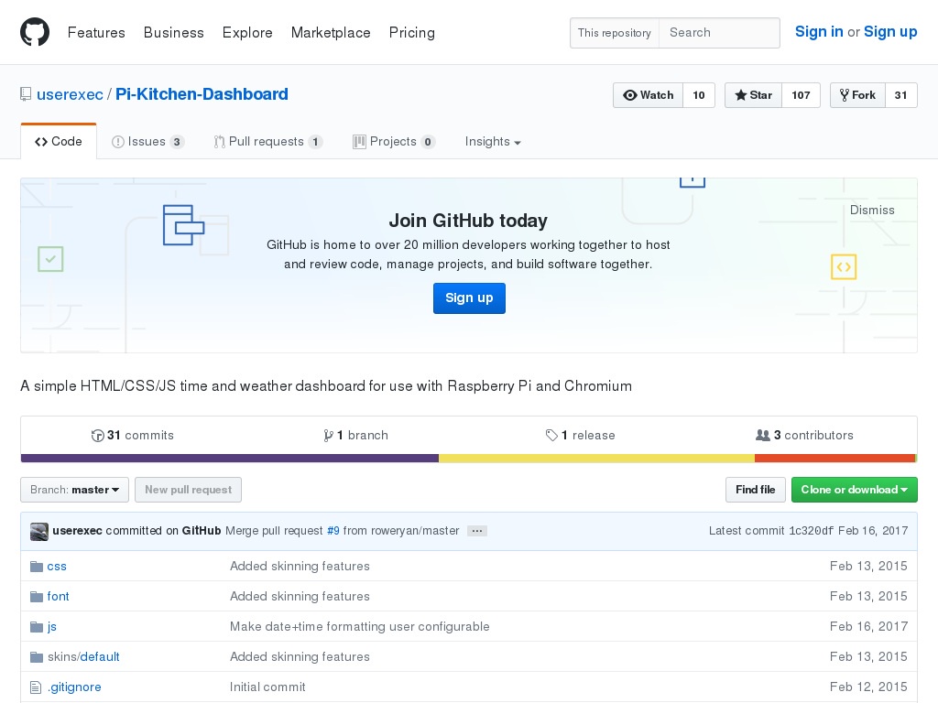The width and height of the screenshot is (938, 703).
Task: Dismiss the Join GitHub today banner
Action: [x=872, y=210]
